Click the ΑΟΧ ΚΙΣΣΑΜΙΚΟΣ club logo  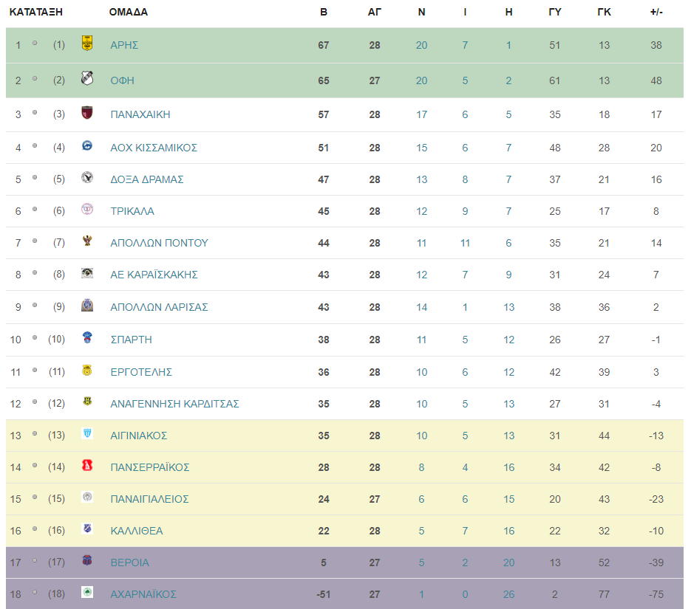coord(87,145)
